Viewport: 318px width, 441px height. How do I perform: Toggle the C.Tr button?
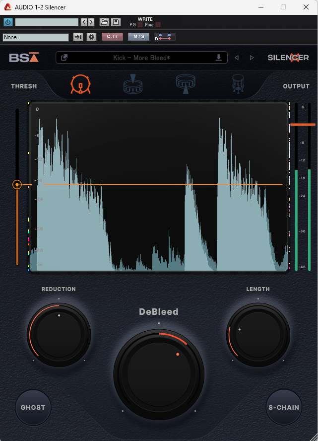click(112, 37)
